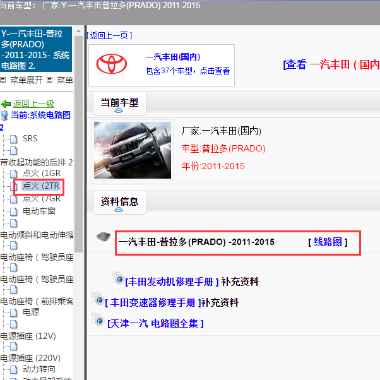Click document icon beside SRS

14,139
